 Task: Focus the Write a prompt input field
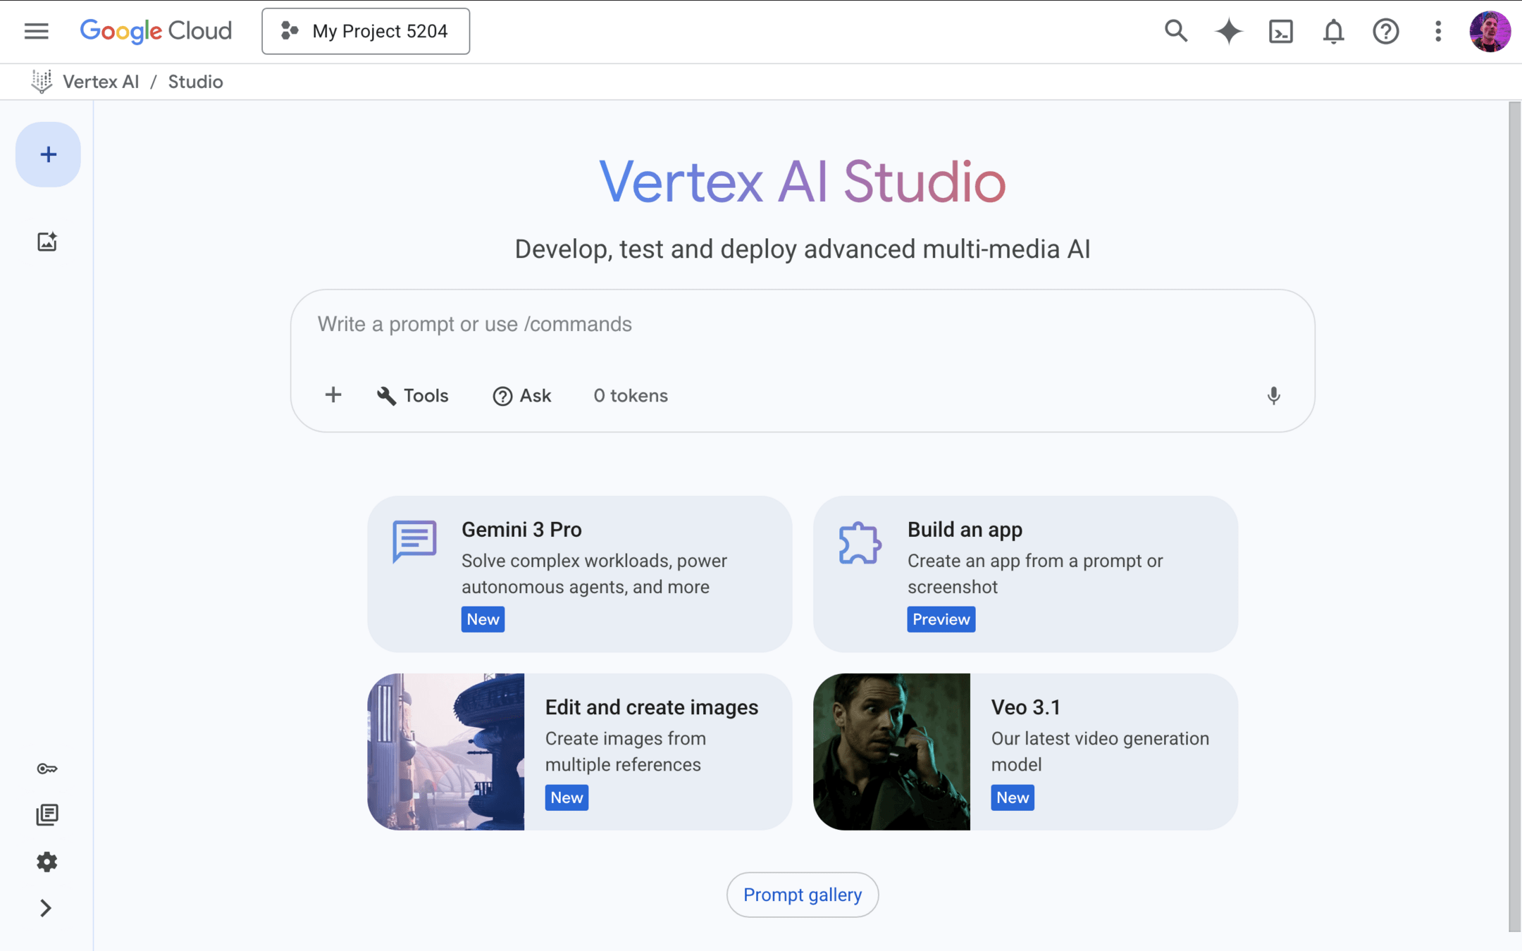click(802, 325)
